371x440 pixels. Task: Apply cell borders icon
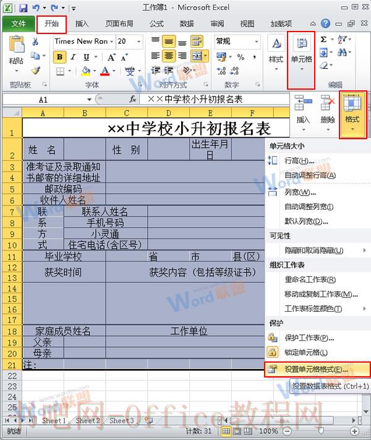point(61,71)
